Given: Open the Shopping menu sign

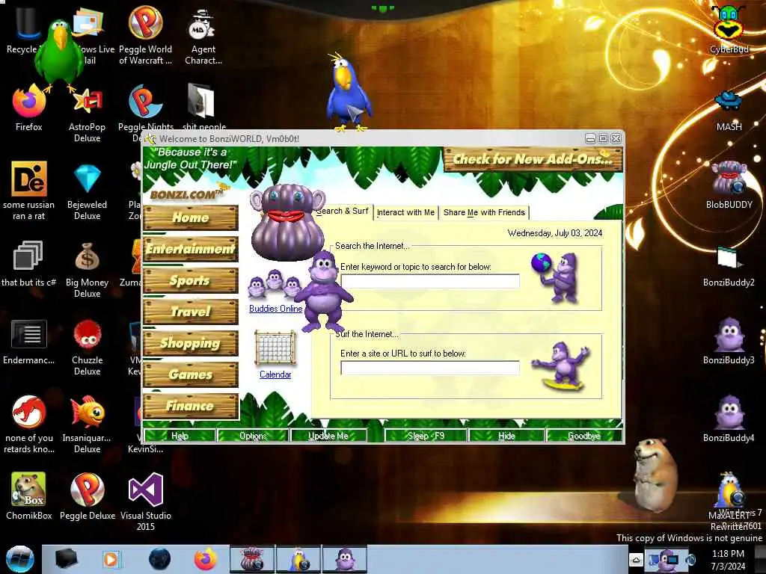Looking at the screenshot, I should (191, 343).
